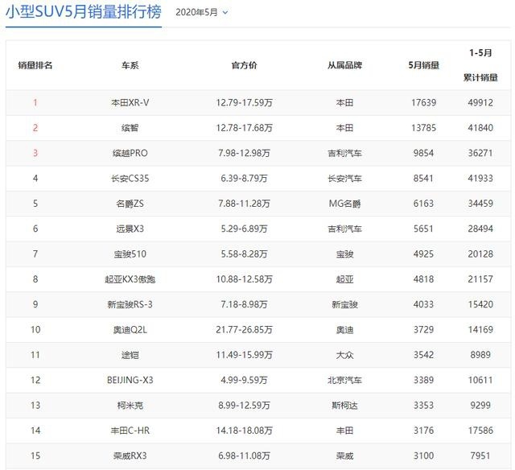Click the 从属品牌 column header

[344, 65]
